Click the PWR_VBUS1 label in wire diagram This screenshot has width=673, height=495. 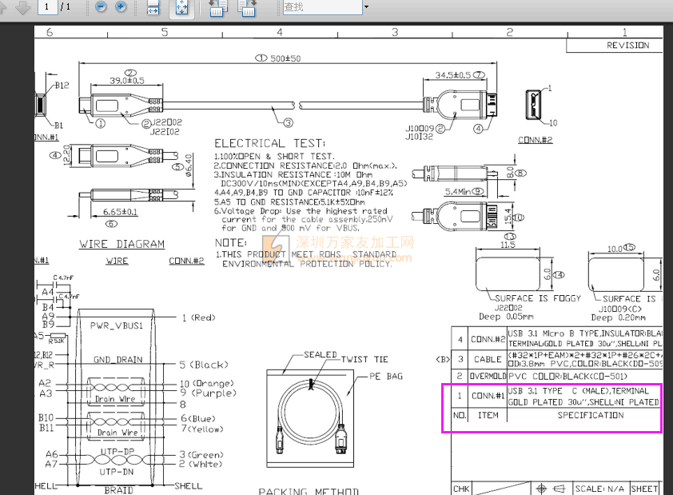click(x=117, y=325)
